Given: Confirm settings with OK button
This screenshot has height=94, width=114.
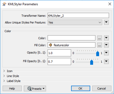Looking at the screenshot, I should 81,89.
